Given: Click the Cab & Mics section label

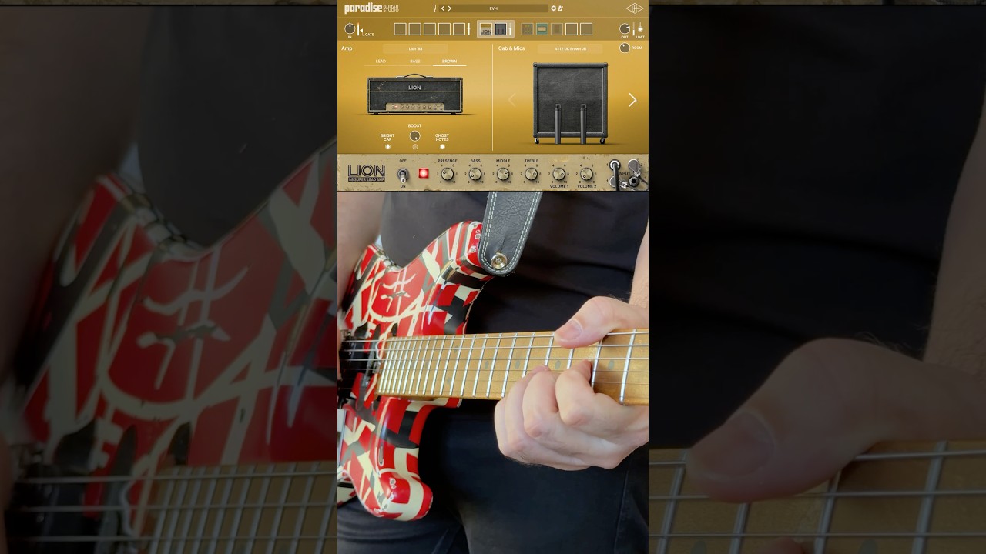Looking at the screenshot, I should 511,48.
